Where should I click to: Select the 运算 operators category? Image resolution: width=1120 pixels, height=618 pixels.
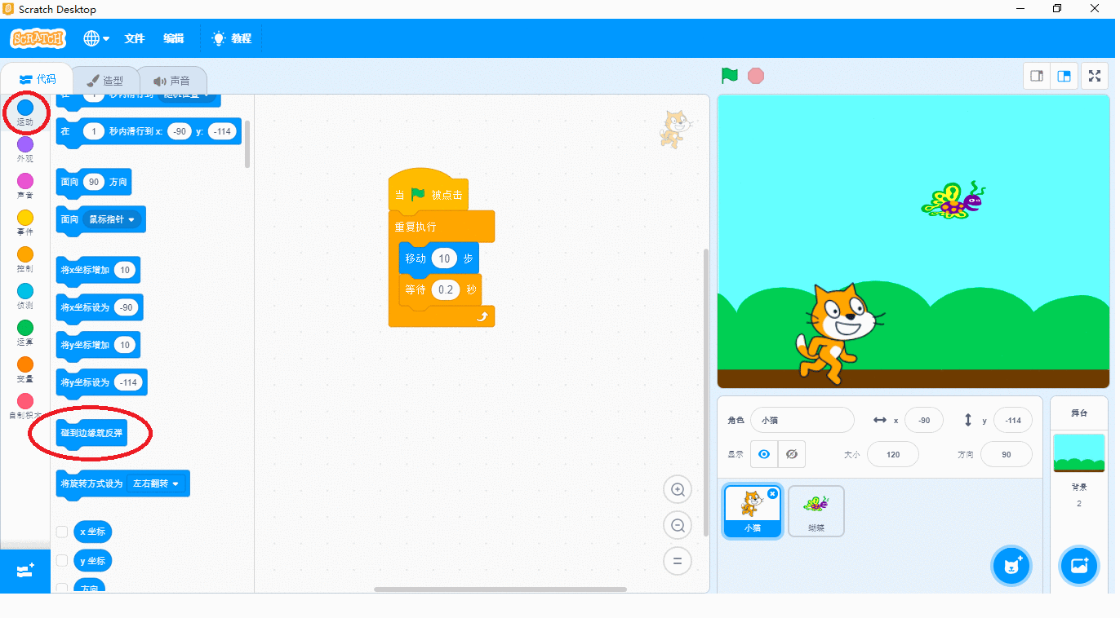(x=25, y=333)
